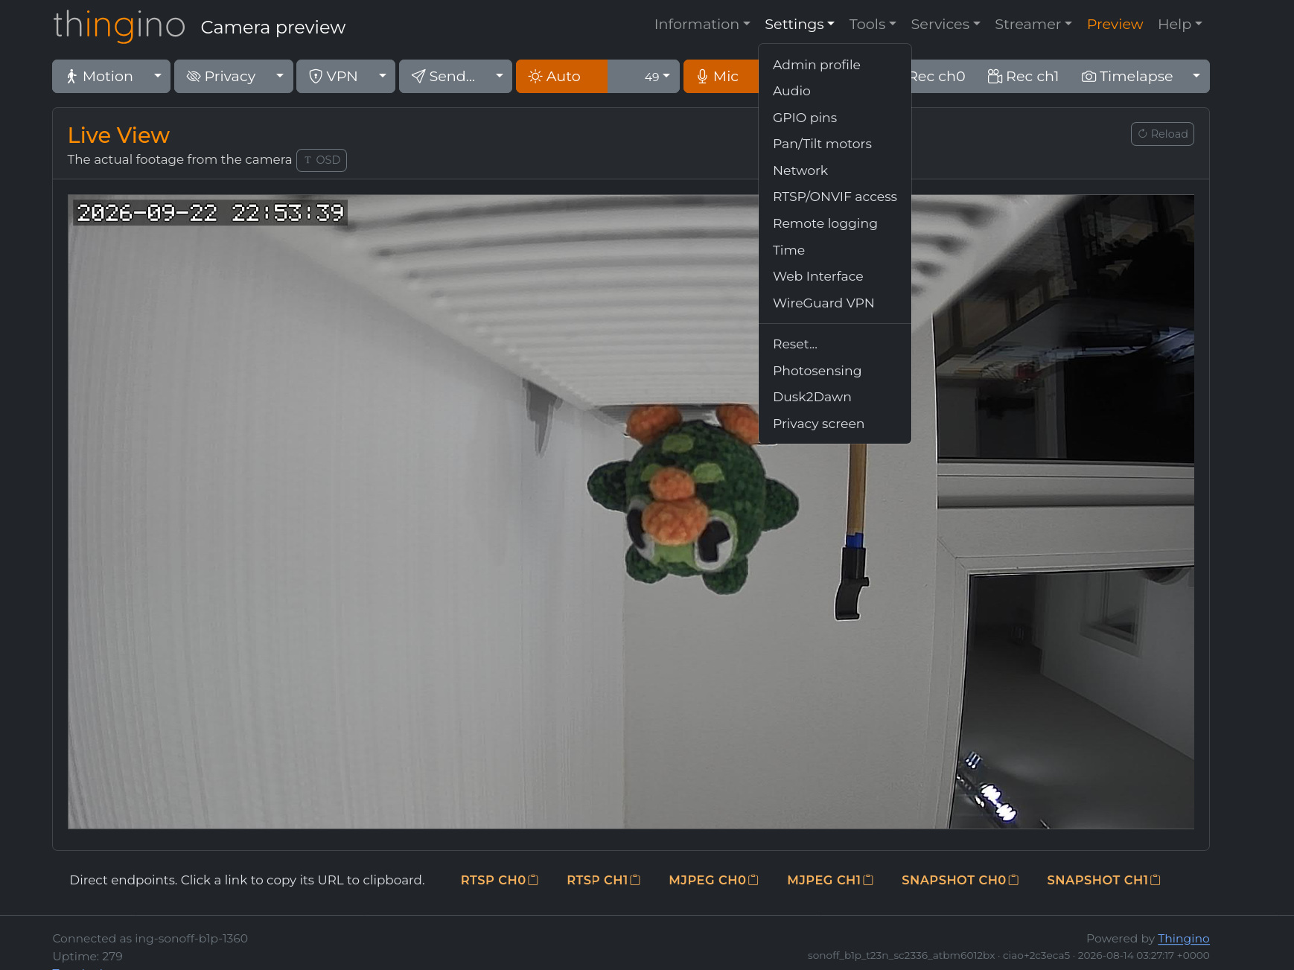
Task: Open the Tools menu
Action: pos(873,25)
